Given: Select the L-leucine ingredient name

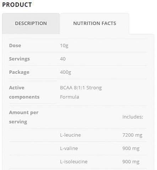Looking at the screenshot, I should pos(70,135).
